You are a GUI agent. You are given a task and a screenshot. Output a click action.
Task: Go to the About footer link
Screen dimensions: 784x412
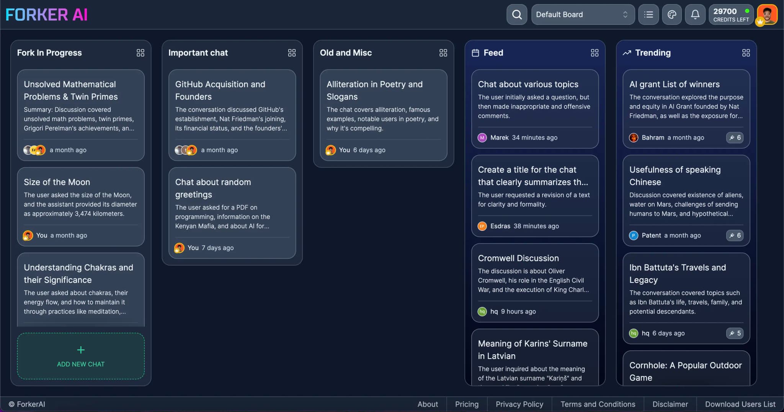coord(428,404)
